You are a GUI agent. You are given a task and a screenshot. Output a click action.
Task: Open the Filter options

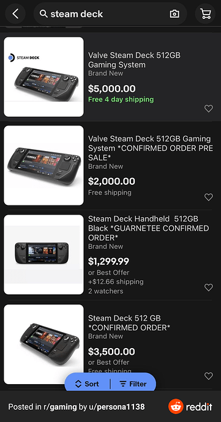(x=133, y=384)
